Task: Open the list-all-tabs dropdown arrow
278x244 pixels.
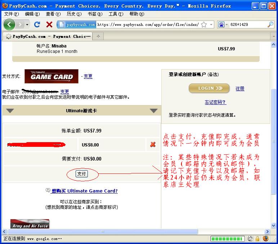Action: (274, 36)
